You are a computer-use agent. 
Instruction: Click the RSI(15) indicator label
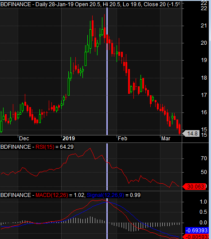[45, 147]
